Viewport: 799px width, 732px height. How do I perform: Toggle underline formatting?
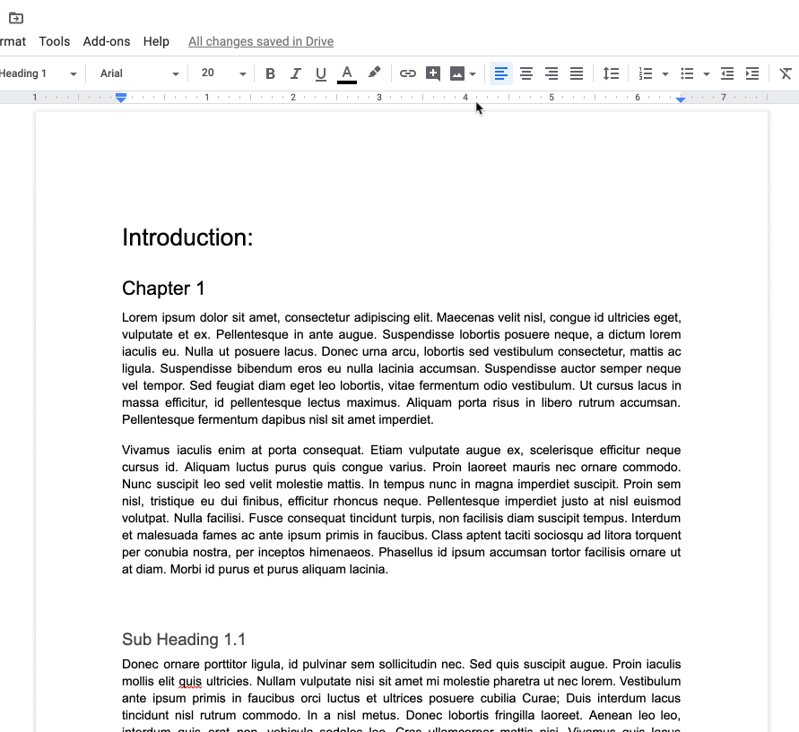point(320,73)
